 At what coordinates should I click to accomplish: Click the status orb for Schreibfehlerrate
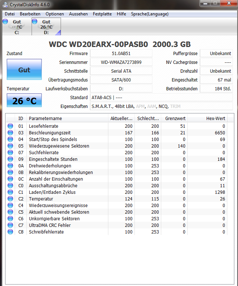(x=10, y=232)
